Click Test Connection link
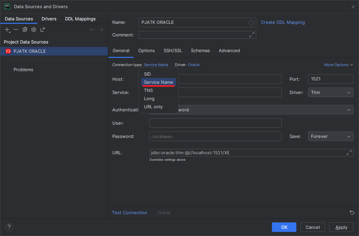This screenshot has width=359, height=236. tap(130, 213)
